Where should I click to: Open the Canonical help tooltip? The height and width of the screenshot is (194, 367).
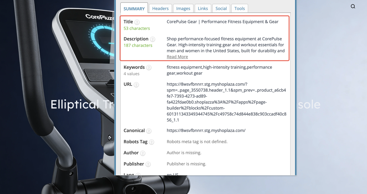[x=149, y=131]
